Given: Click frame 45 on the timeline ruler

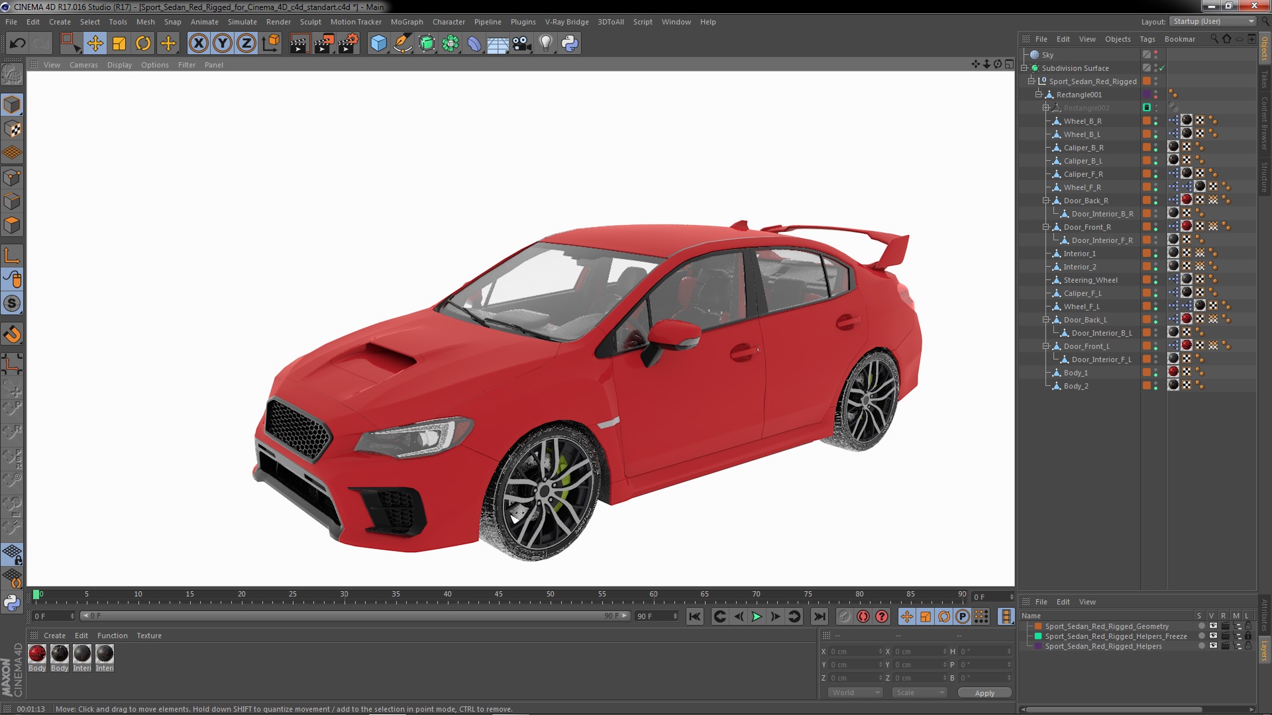Looking at the screenshot, I should [x=499, y=595].
